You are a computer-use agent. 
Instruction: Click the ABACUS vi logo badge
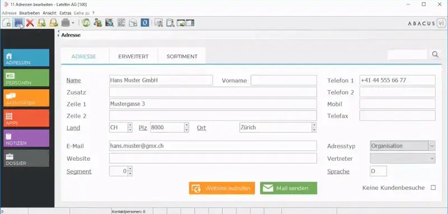tap(427, 23)
